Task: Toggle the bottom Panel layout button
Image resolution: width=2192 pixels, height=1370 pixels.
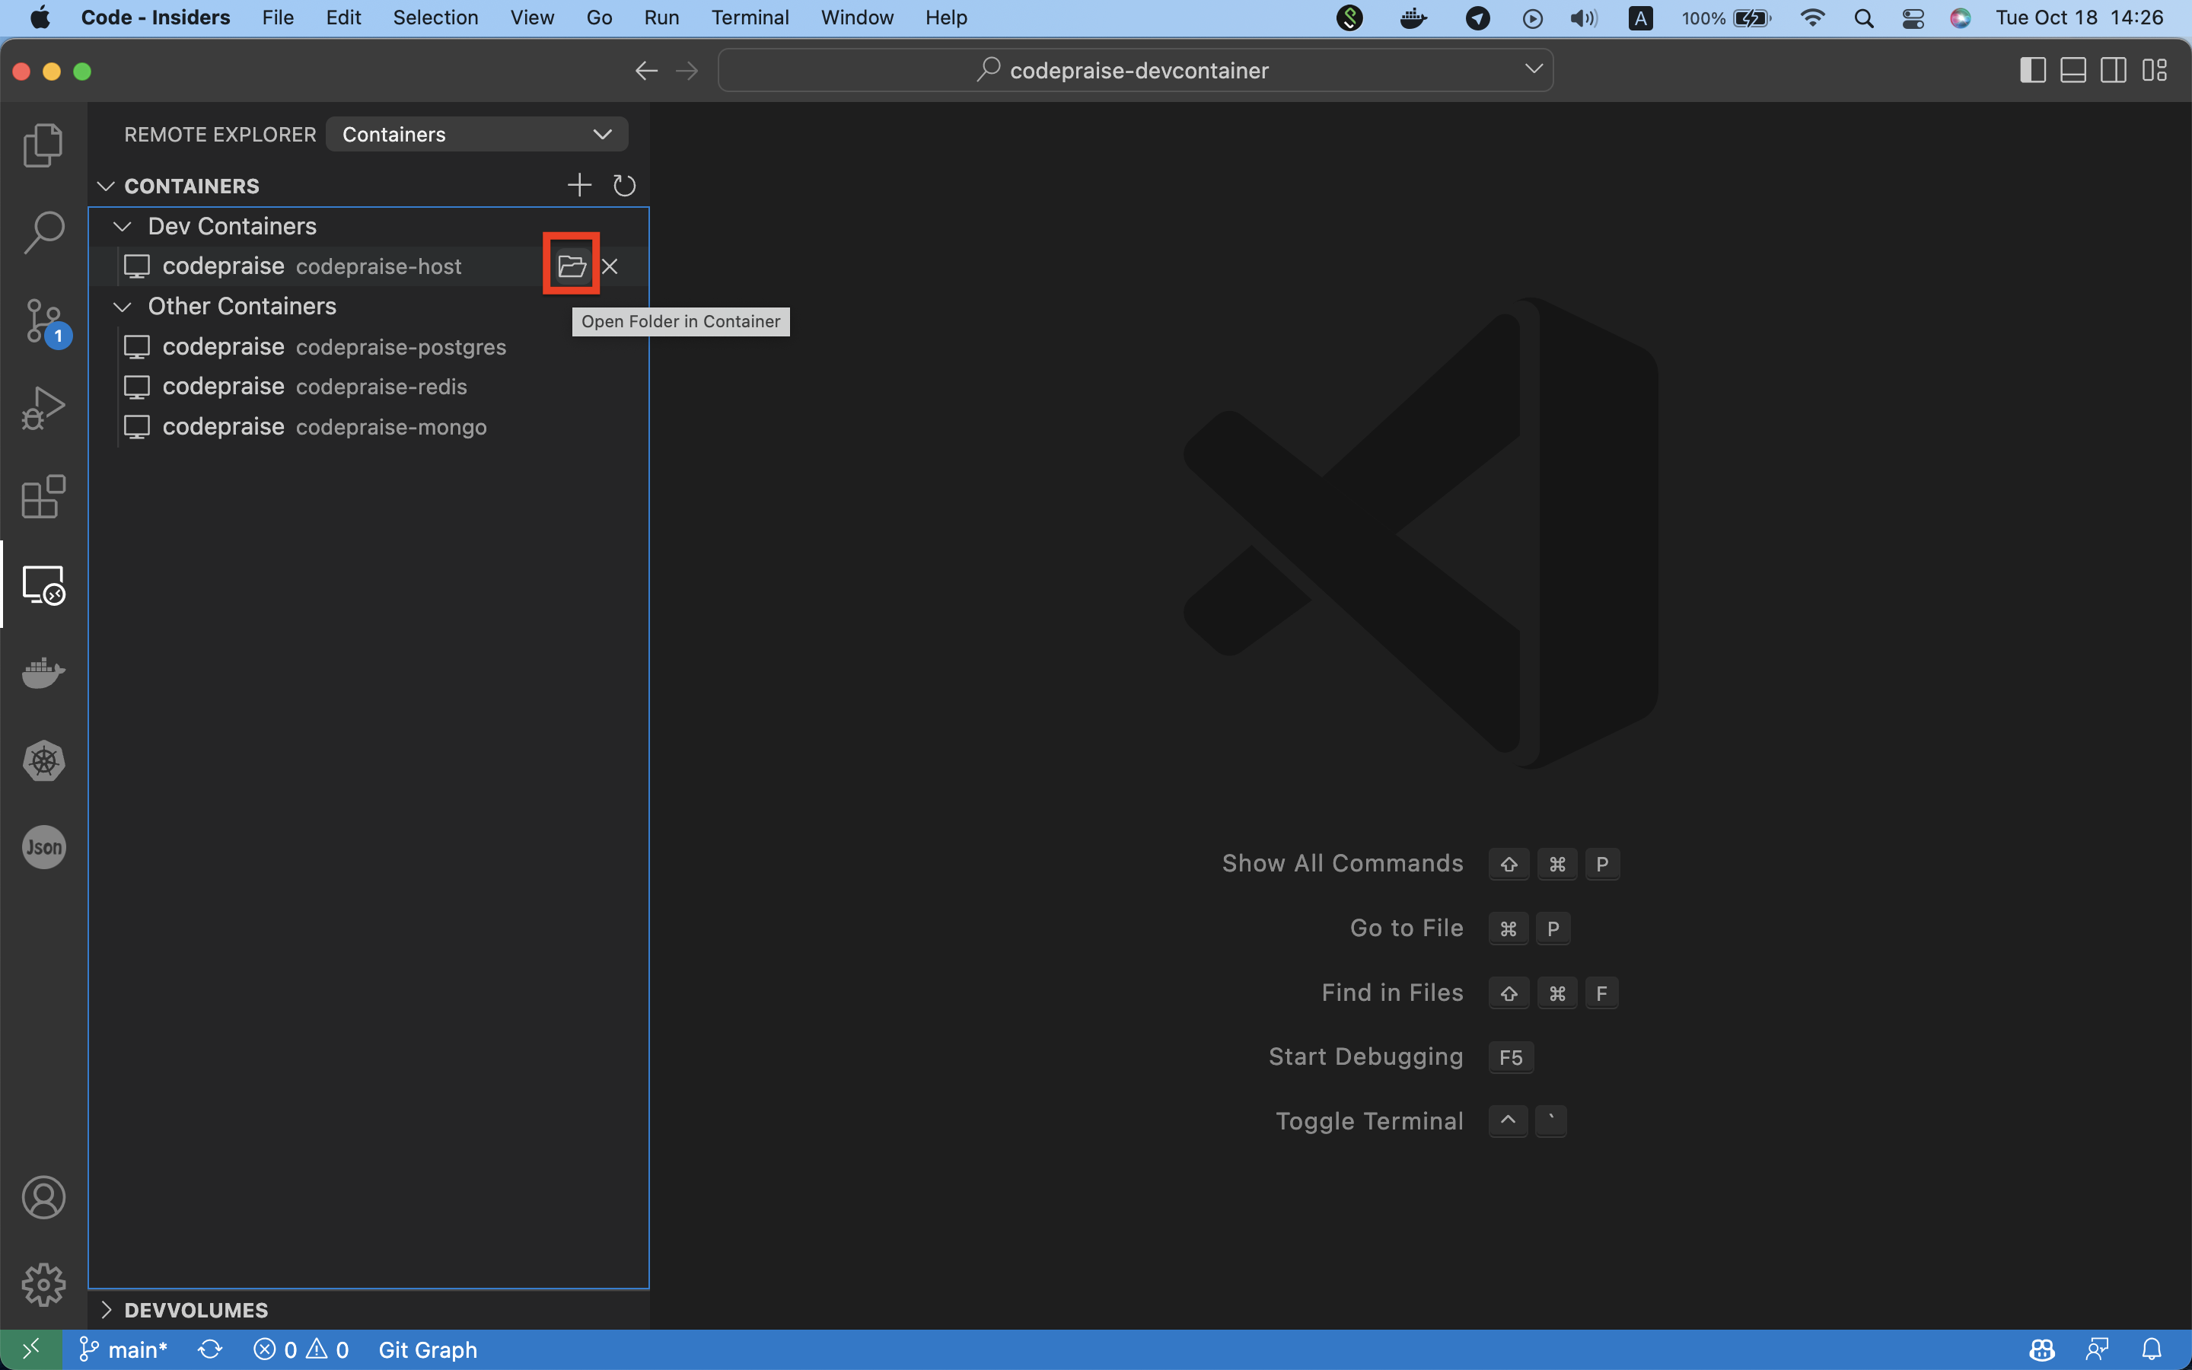Action: [x=2073, y=71]
